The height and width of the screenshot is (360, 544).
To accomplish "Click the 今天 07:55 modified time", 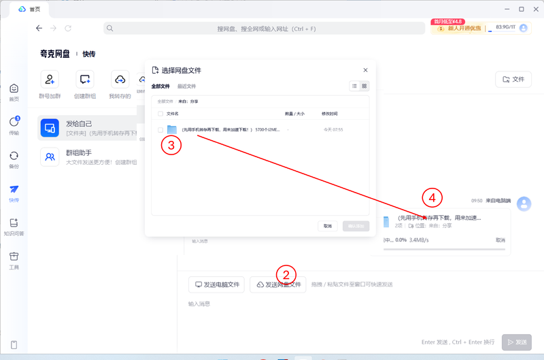I will (x=333, y=129).
